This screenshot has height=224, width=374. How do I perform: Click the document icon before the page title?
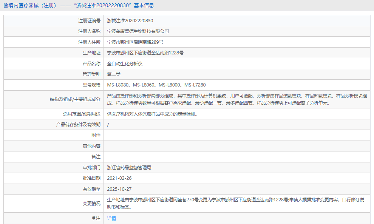(5, 5)
